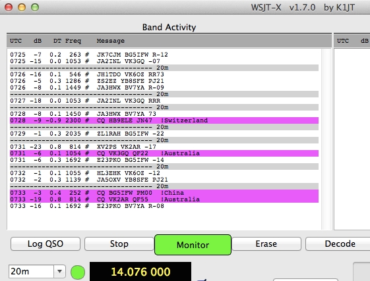Select CQ VK2AR QF55 Australia row
This screenshot has height=281, width=370.
[x=164, y=199]
